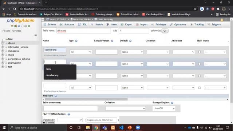Click Favorites button in sidebar
233x131 pixels.
[16, 31]
